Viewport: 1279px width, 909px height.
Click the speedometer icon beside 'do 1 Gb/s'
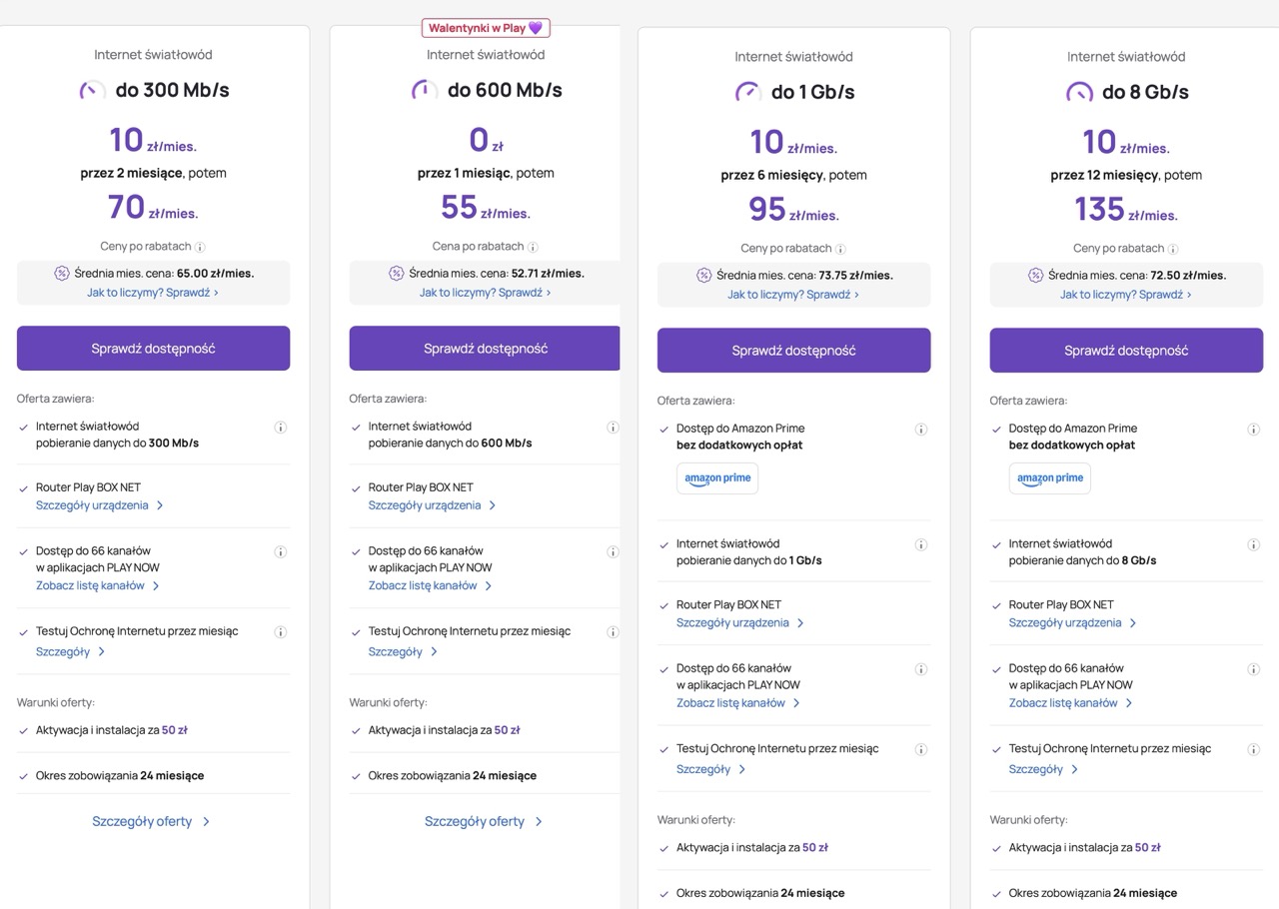(747, 92)
